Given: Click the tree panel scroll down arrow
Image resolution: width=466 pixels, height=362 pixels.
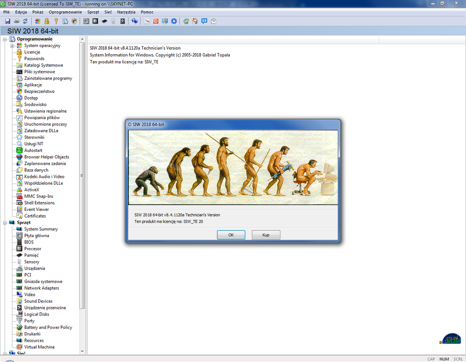Looking at the screenshot, I should click(x=82, y=351).
